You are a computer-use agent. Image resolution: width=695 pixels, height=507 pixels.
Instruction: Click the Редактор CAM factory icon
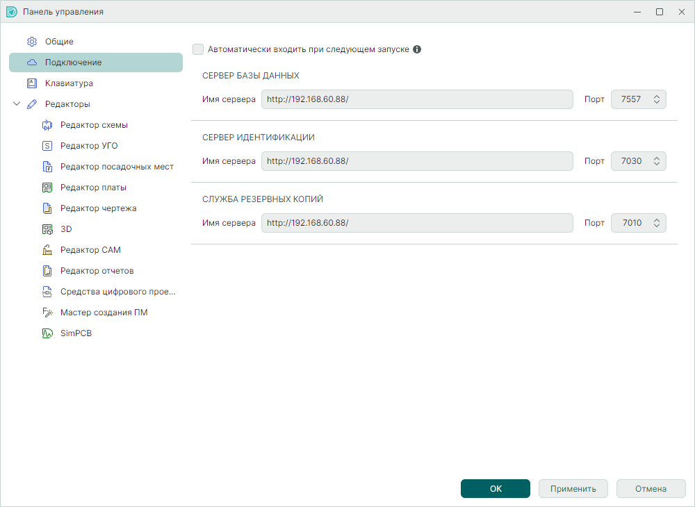[47, 250]
